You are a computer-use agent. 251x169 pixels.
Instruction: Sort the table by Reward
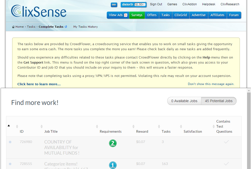click(133, 126)
